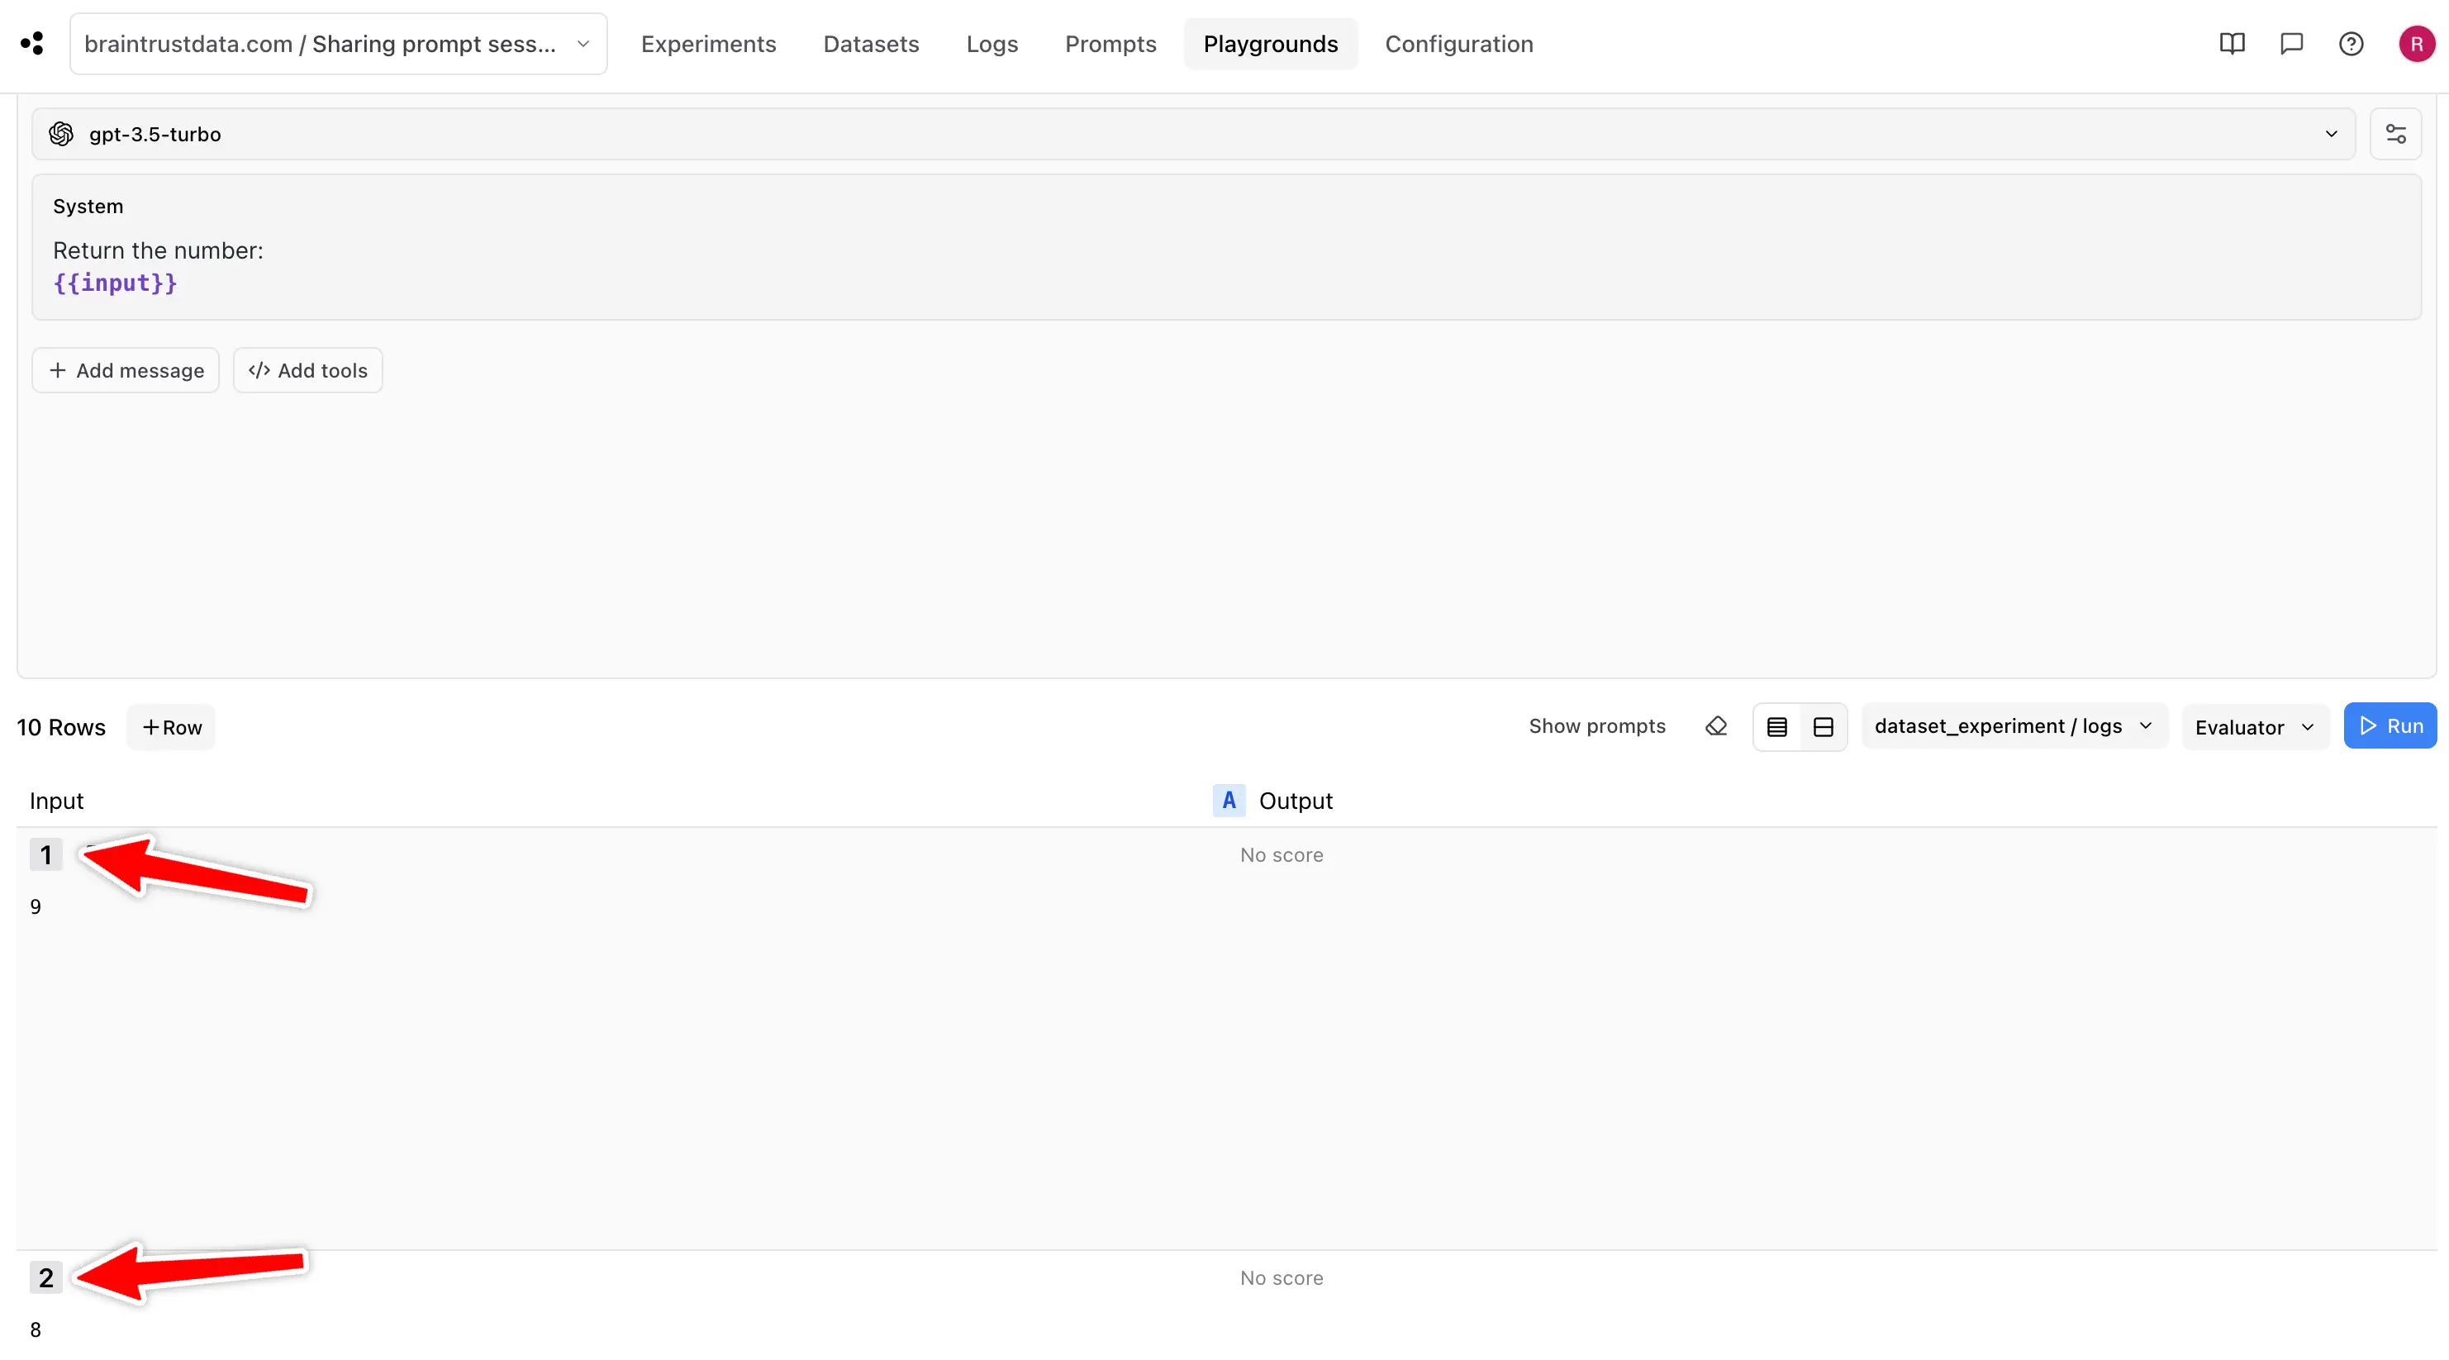Switch to tall row layout view
This screenshot has width=2449, height=1360.
1823,727
